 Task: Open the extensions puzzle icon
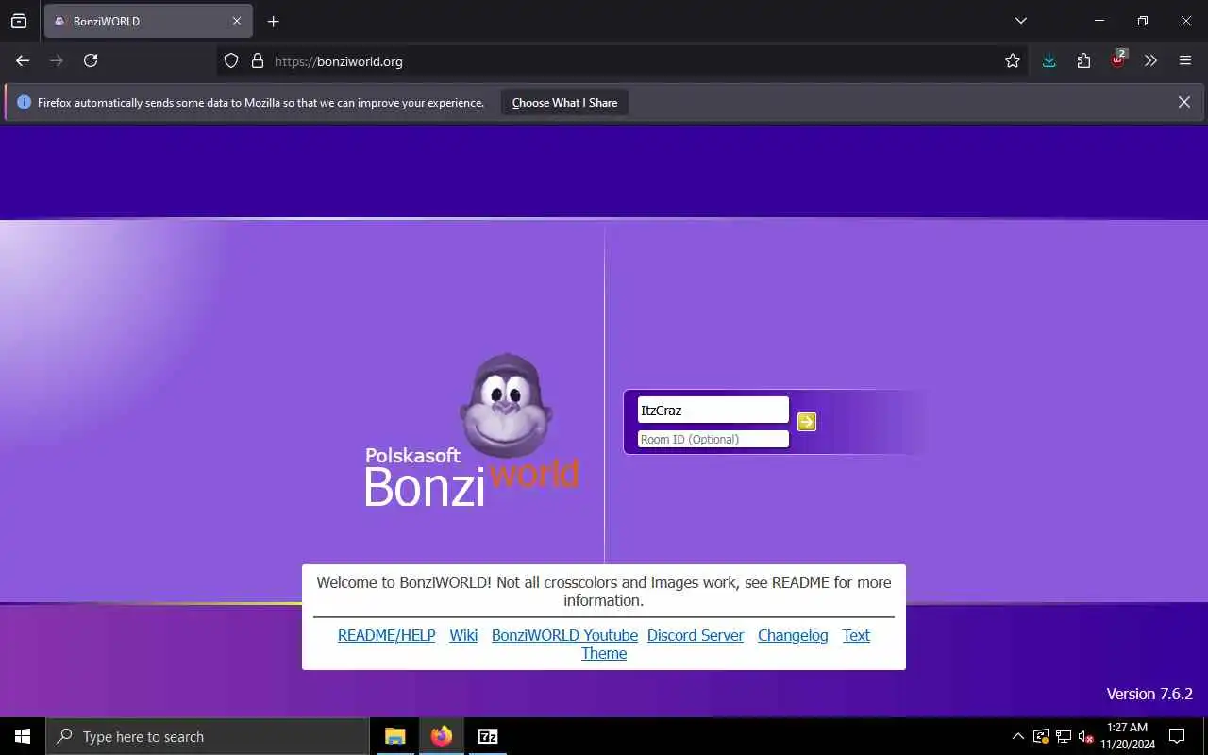tap(1083, 60)
